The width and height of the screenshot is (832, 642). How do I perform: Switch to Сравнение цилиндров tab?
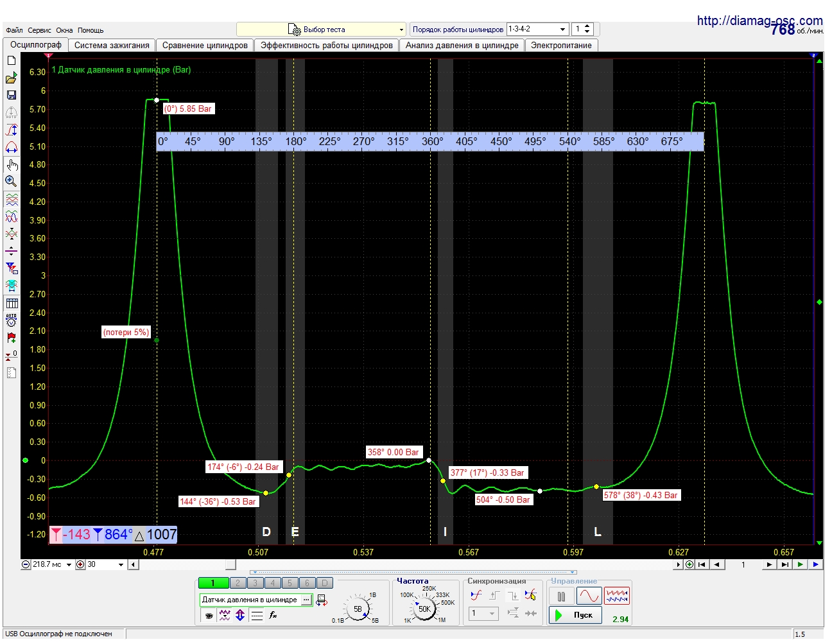[205, 46]
